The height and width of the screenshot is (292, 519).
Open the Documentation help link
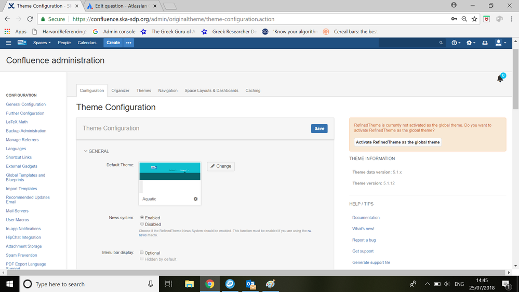tap(366, 218)
